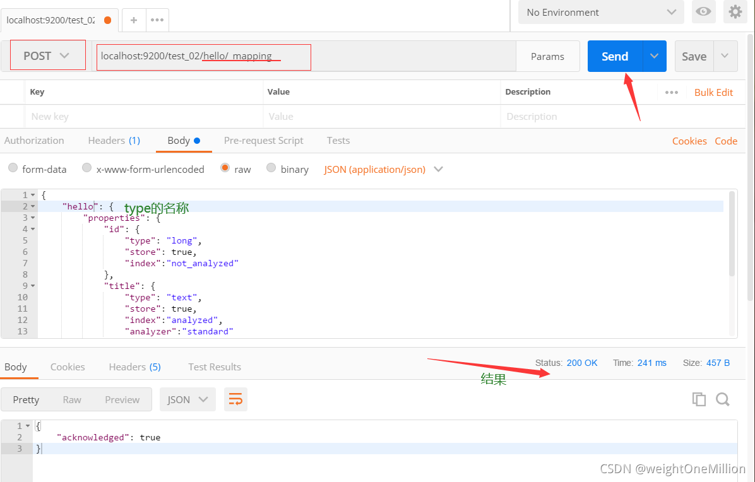Viewport: 755px width, 482px height.
Task: Collapse code fold on line 1 of request
Action: [x=33, y=196]
